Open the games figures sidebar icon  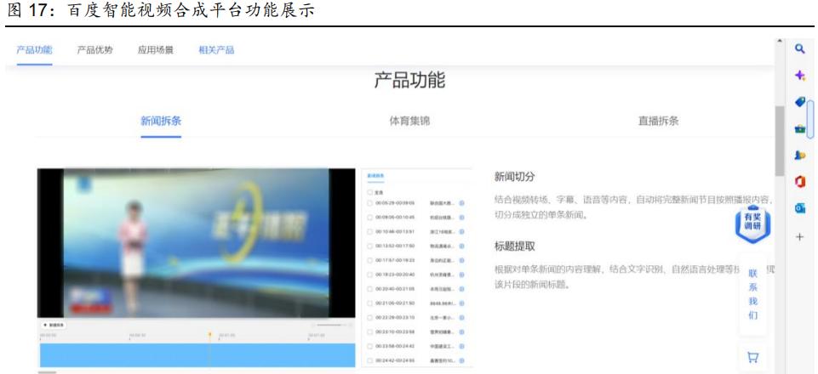(x=800, y=156)
